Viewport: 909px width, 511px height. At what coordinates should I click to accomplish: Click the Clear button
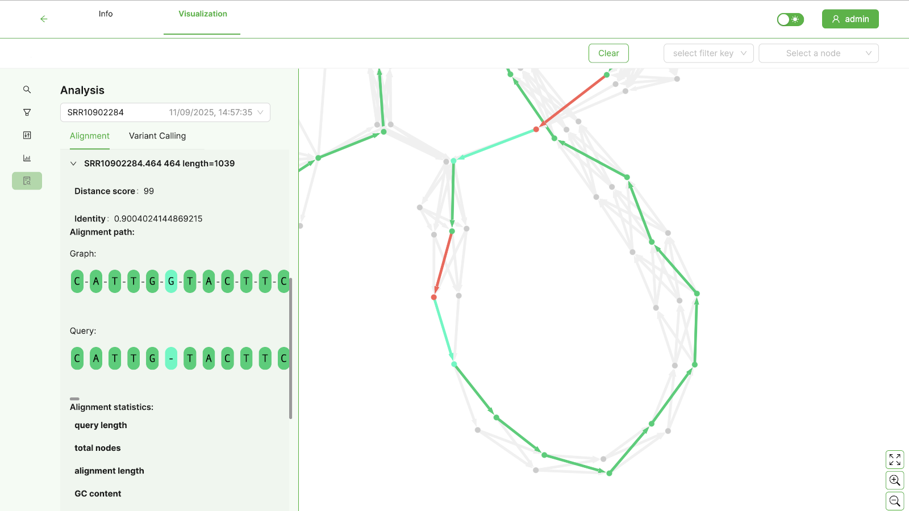click(x=608, y=53)
